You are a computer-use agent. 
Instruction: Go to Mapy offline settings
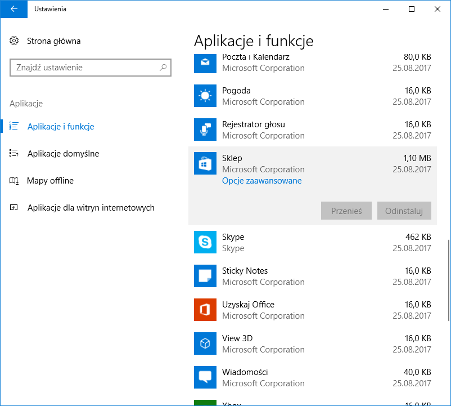50,181
